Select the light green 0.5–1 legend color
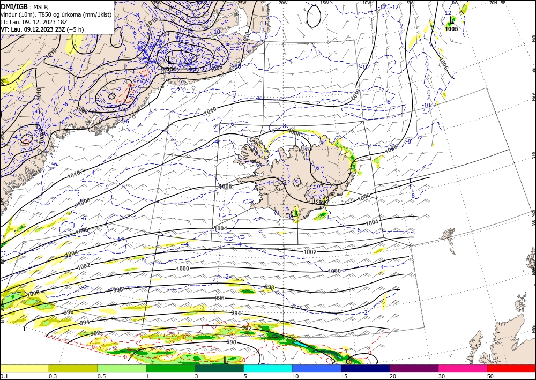The height and width of the screenshot is (380, 536). pos(122,368)
